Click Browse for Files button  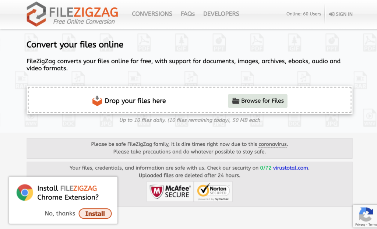pyautogui.click(x=257, y=101)
